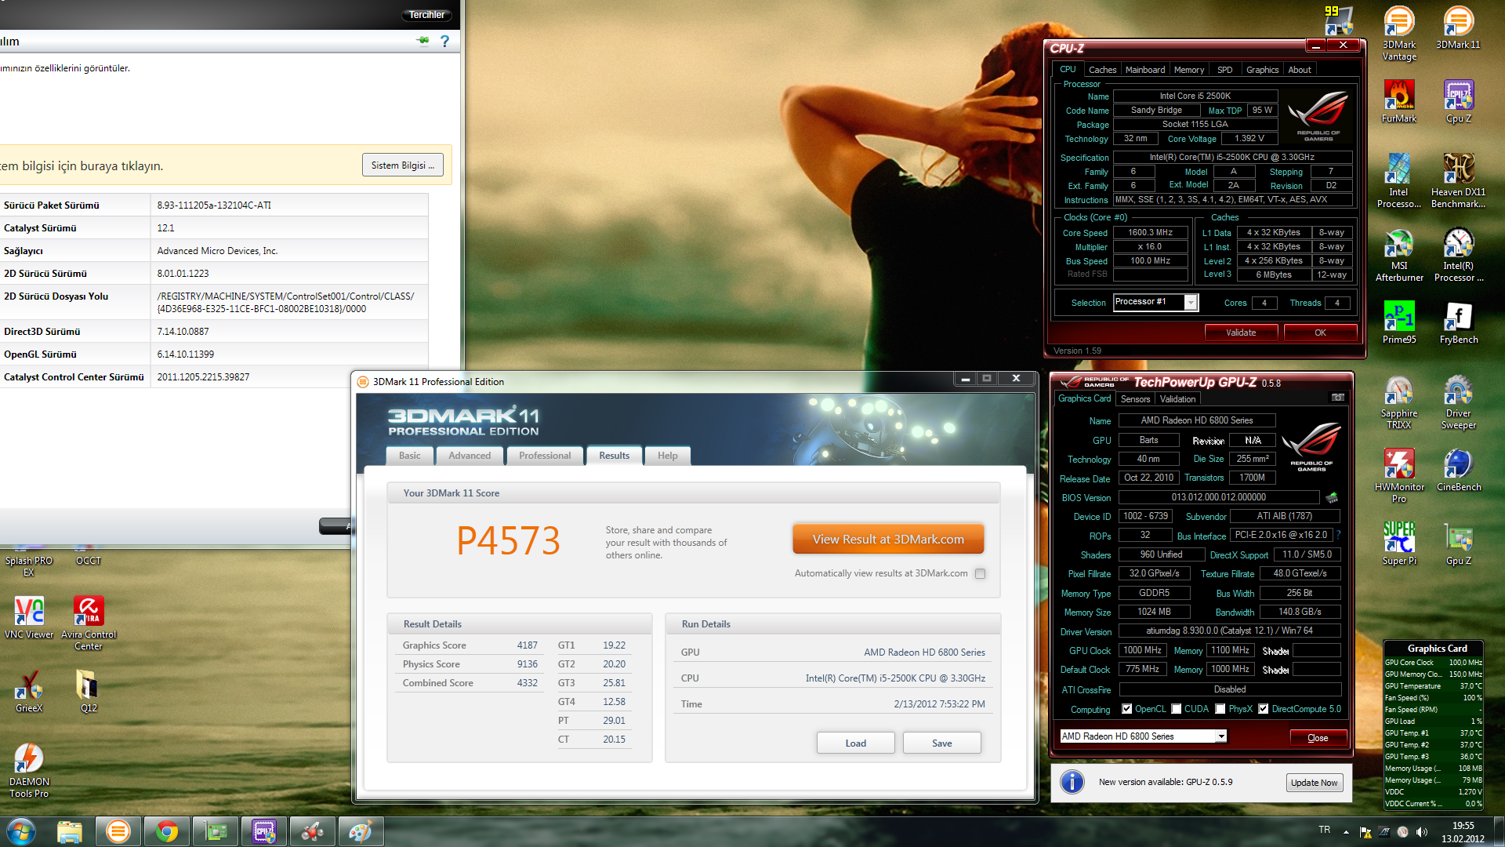This screenshot has height=847, width=1505.
Task: Open 3DMark 11 desktop shortcut
Action: 1458,28
